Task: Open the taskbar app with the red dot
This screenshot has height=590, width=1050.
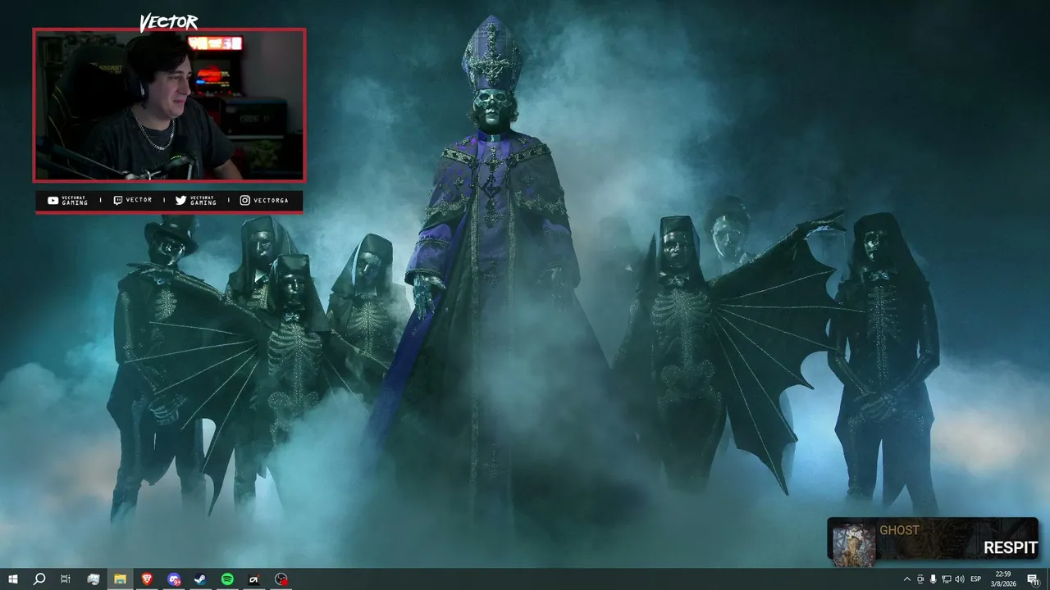Action: point(281,579)
